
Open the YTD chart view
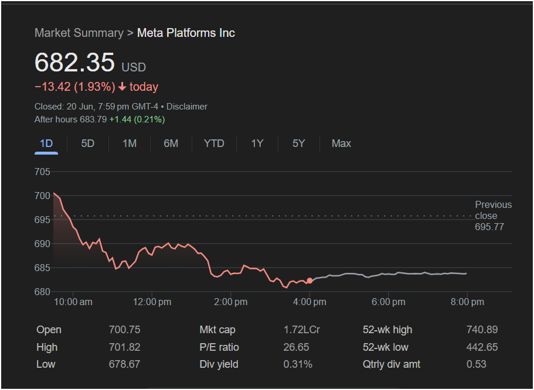(214, 143)
